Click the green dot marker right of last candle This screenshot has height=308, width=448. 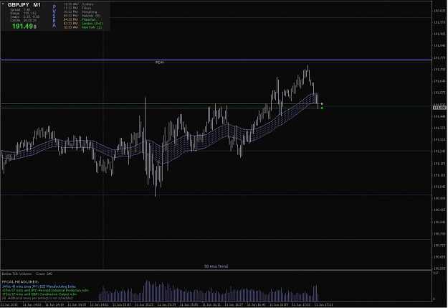tap(322, 108)
